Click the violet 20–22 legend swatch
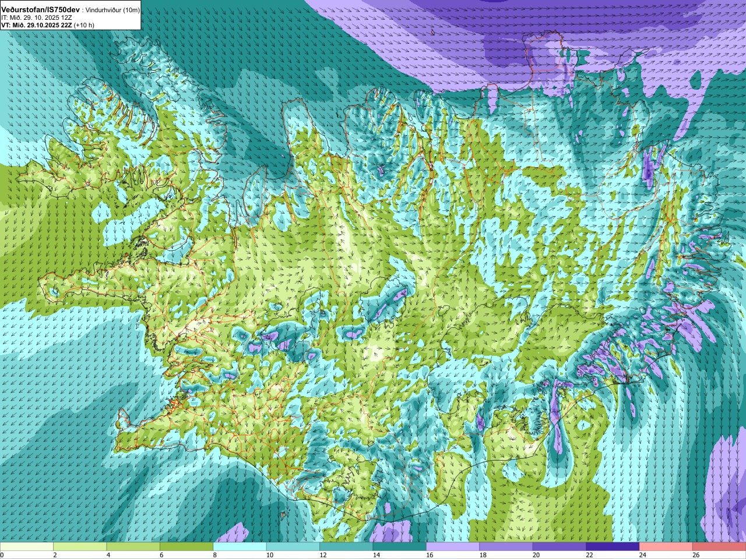Viewport: 746px width, 559px height. 559,547
